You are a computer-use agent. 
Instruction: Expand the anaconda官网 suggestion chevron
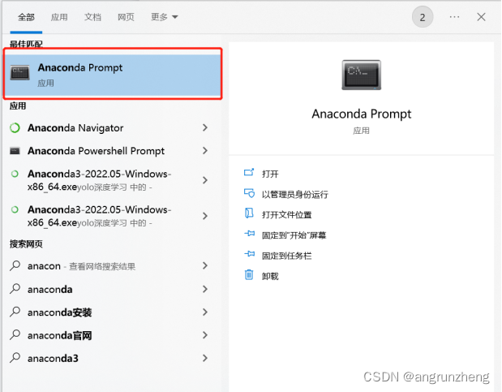tap(205, 335)
